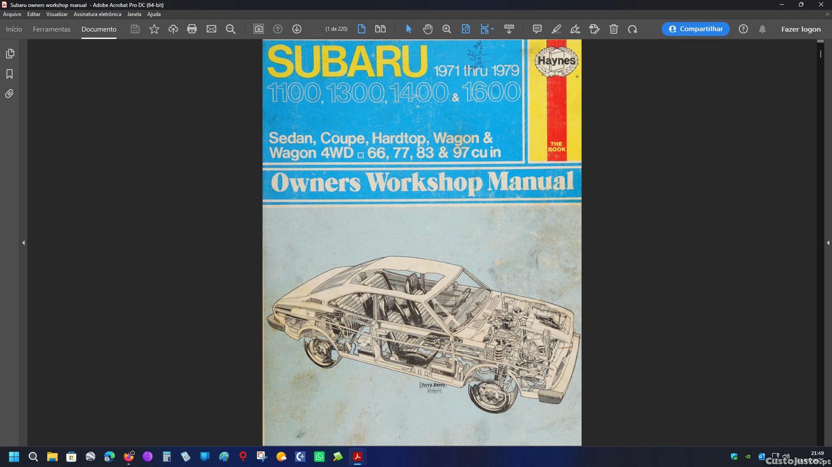Open Calculator from the taskbar
The image size is (832, 467).
point(166,456)
